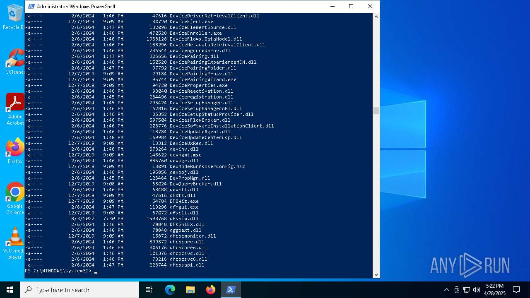The image size is (530, 298).
Task: Open File Explorer from the taskbar
Action: coord(190,290)
